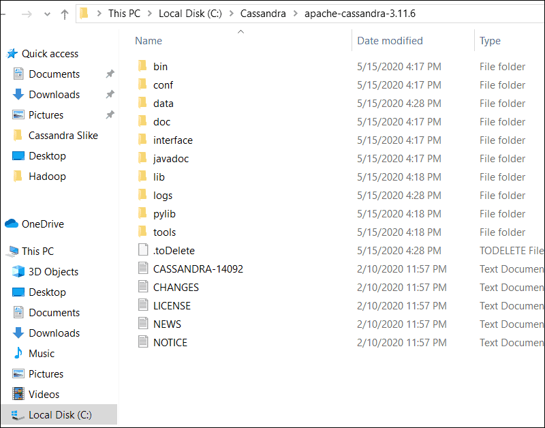This screenshot has height=428, width=545.
Task: Click the Local Disk (C:) drive icon in sidebar
Action: [x=17, y=415]
